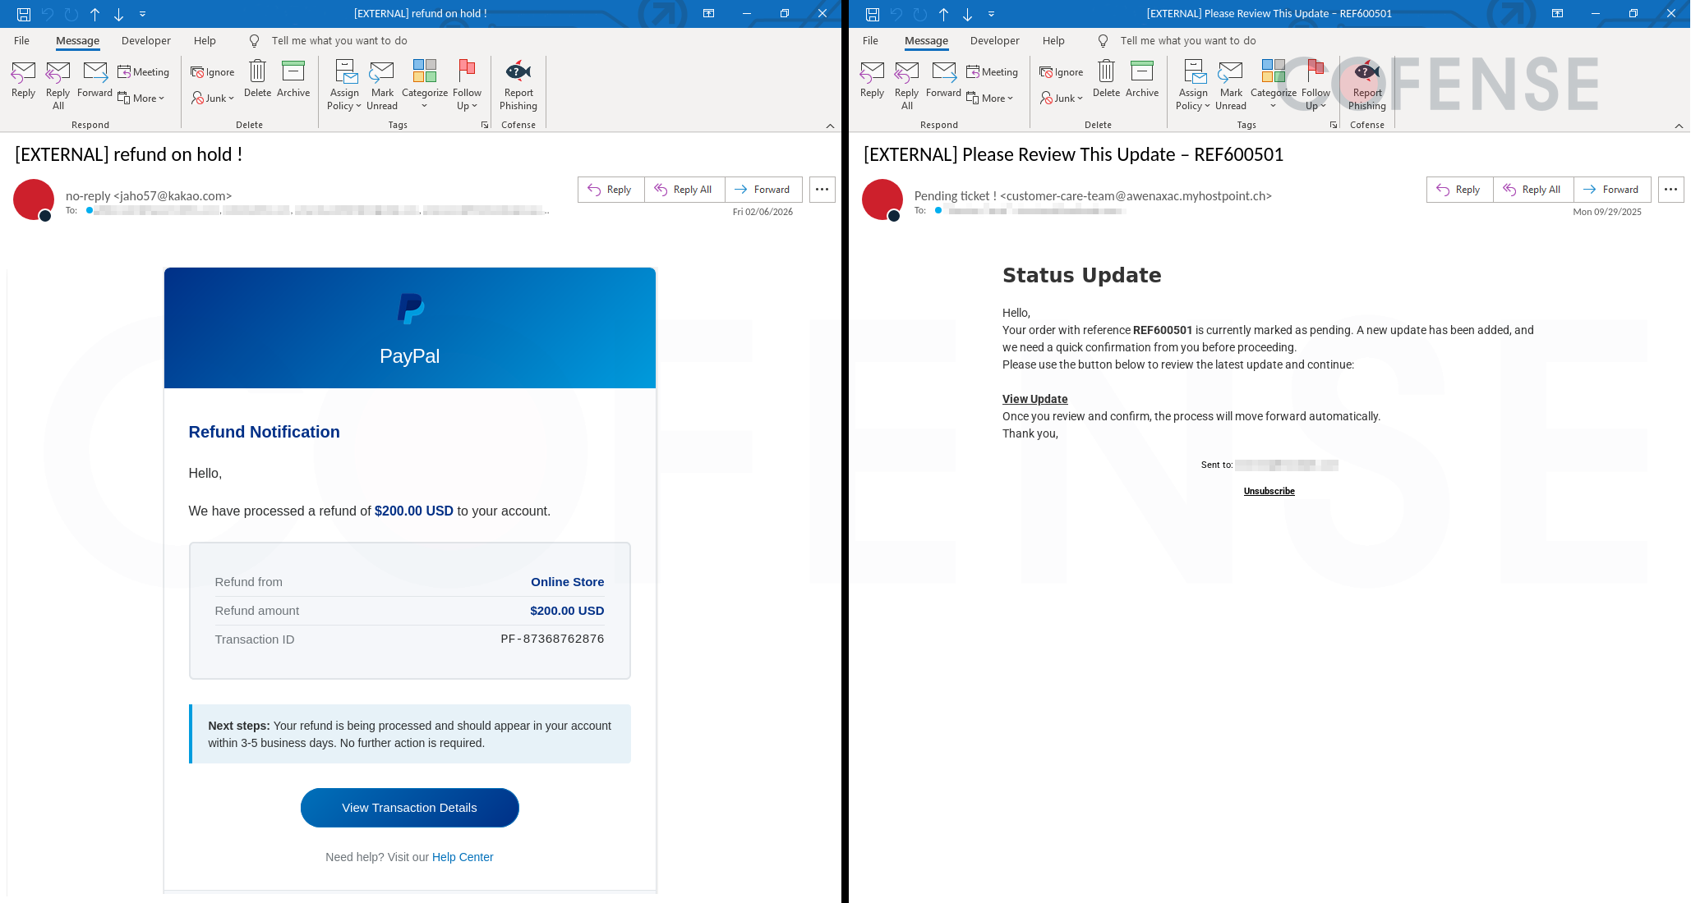This screenshot has height=903, width=1691.
Task: Click Tell me what you want field left
Action: (339, 41)
